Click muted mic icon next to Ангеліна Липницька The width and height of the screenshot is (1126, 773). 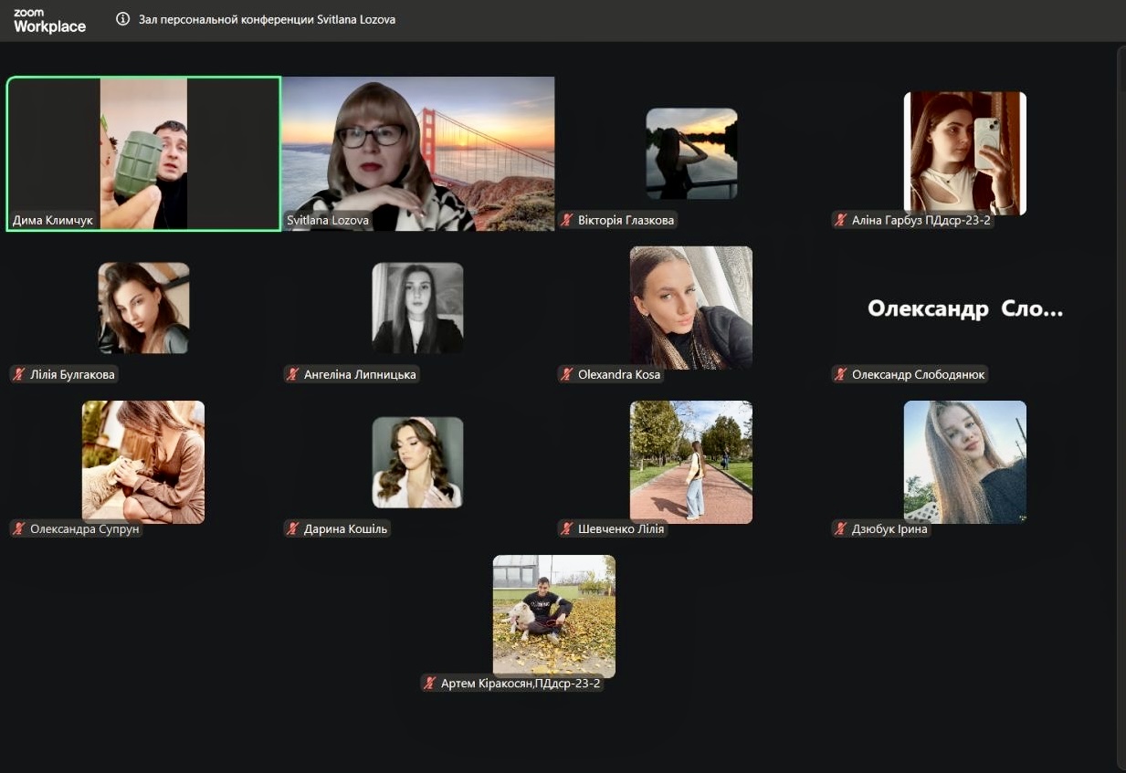coord(293,374)
